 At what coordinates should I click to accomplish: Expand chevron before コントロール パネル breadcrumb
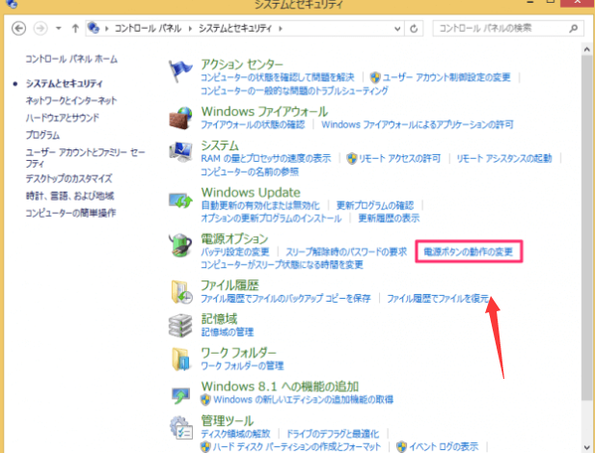point(107,29)
